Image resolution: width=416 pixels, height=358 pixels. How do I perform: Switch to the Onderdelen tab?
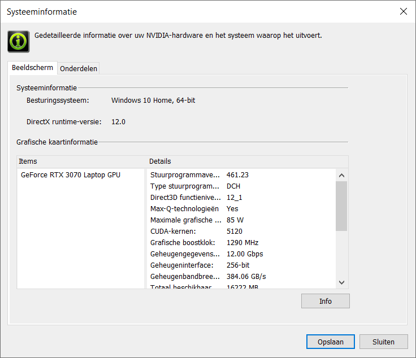tap(78, 68)
